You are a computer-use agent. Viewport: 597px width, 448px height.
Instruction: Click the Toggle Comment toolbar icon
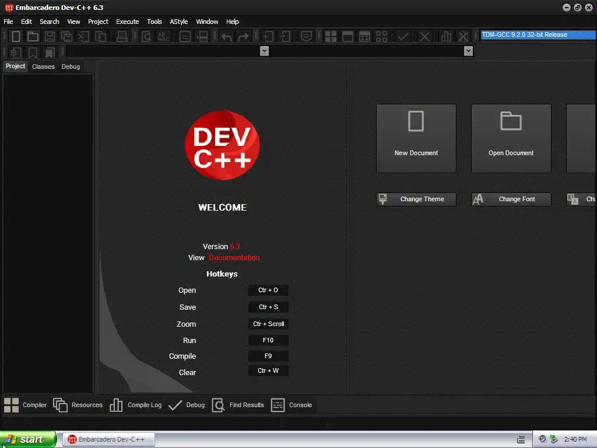[306, 37]
